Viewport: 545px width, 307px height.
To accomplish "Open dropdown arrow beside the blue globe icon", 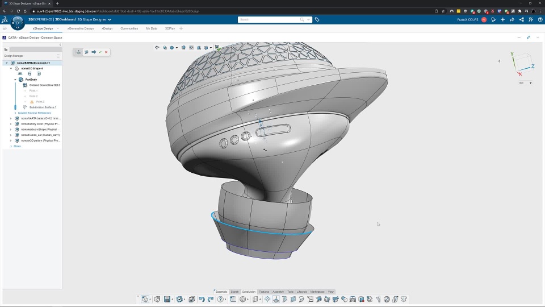I will click(x=177, y=48).
